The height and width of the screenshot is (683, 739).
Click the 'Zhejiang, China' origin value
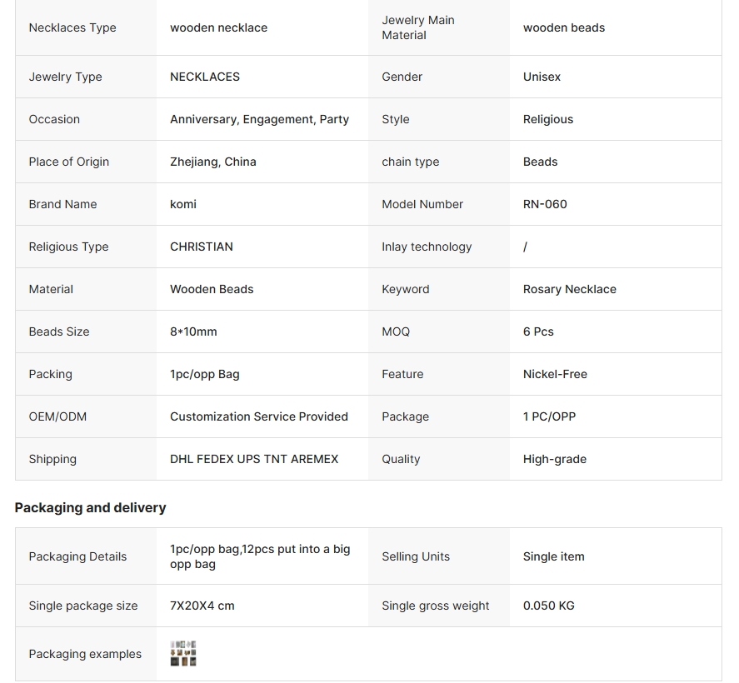coord(212,162)
